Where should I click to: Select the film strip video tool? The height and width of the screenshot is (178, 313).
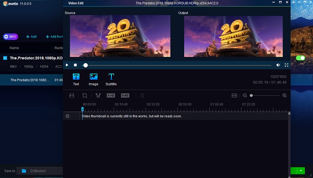point(72,96)
